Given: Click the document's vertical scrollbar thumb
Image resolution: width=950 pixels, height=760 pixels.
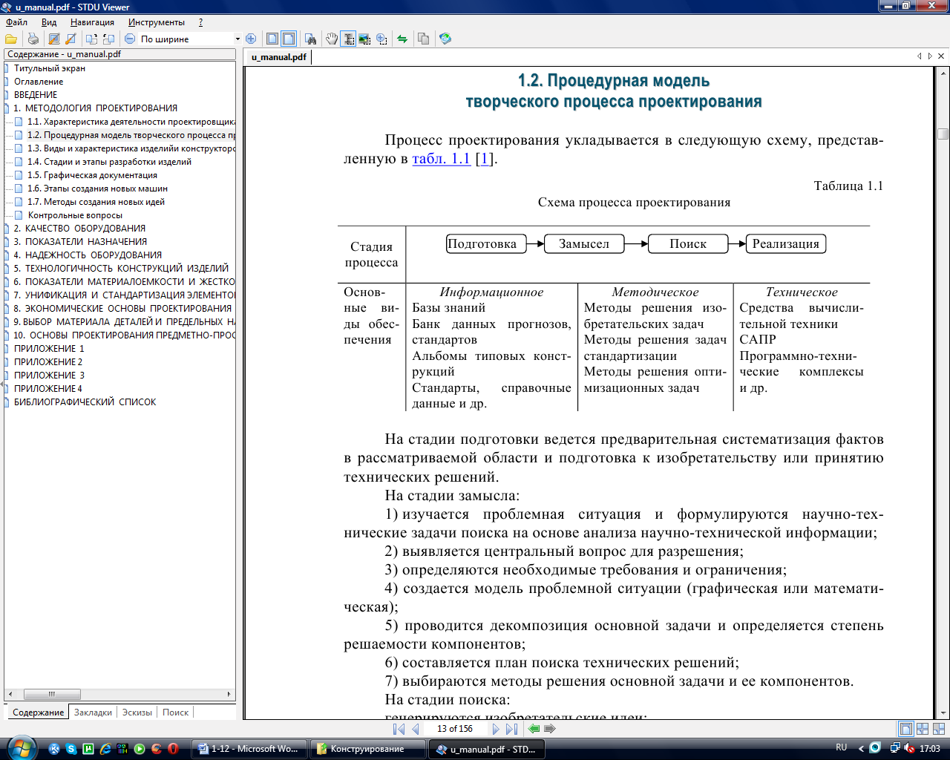Looking at the screenshot, I should coord(943,134).
